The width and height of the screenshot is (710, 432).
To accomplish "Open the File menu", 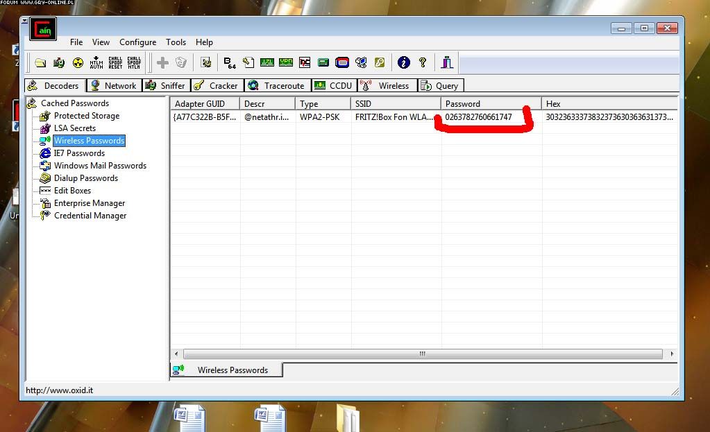I will pyautogui.click(x=76, y=42).
